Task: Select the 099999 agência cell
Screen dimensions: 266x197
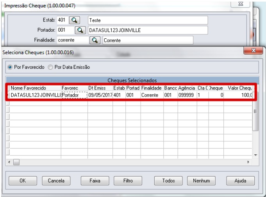Action: click(187, 95)
